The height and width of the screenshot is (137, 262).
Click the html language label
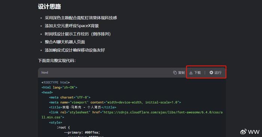(x=45, y=73)
